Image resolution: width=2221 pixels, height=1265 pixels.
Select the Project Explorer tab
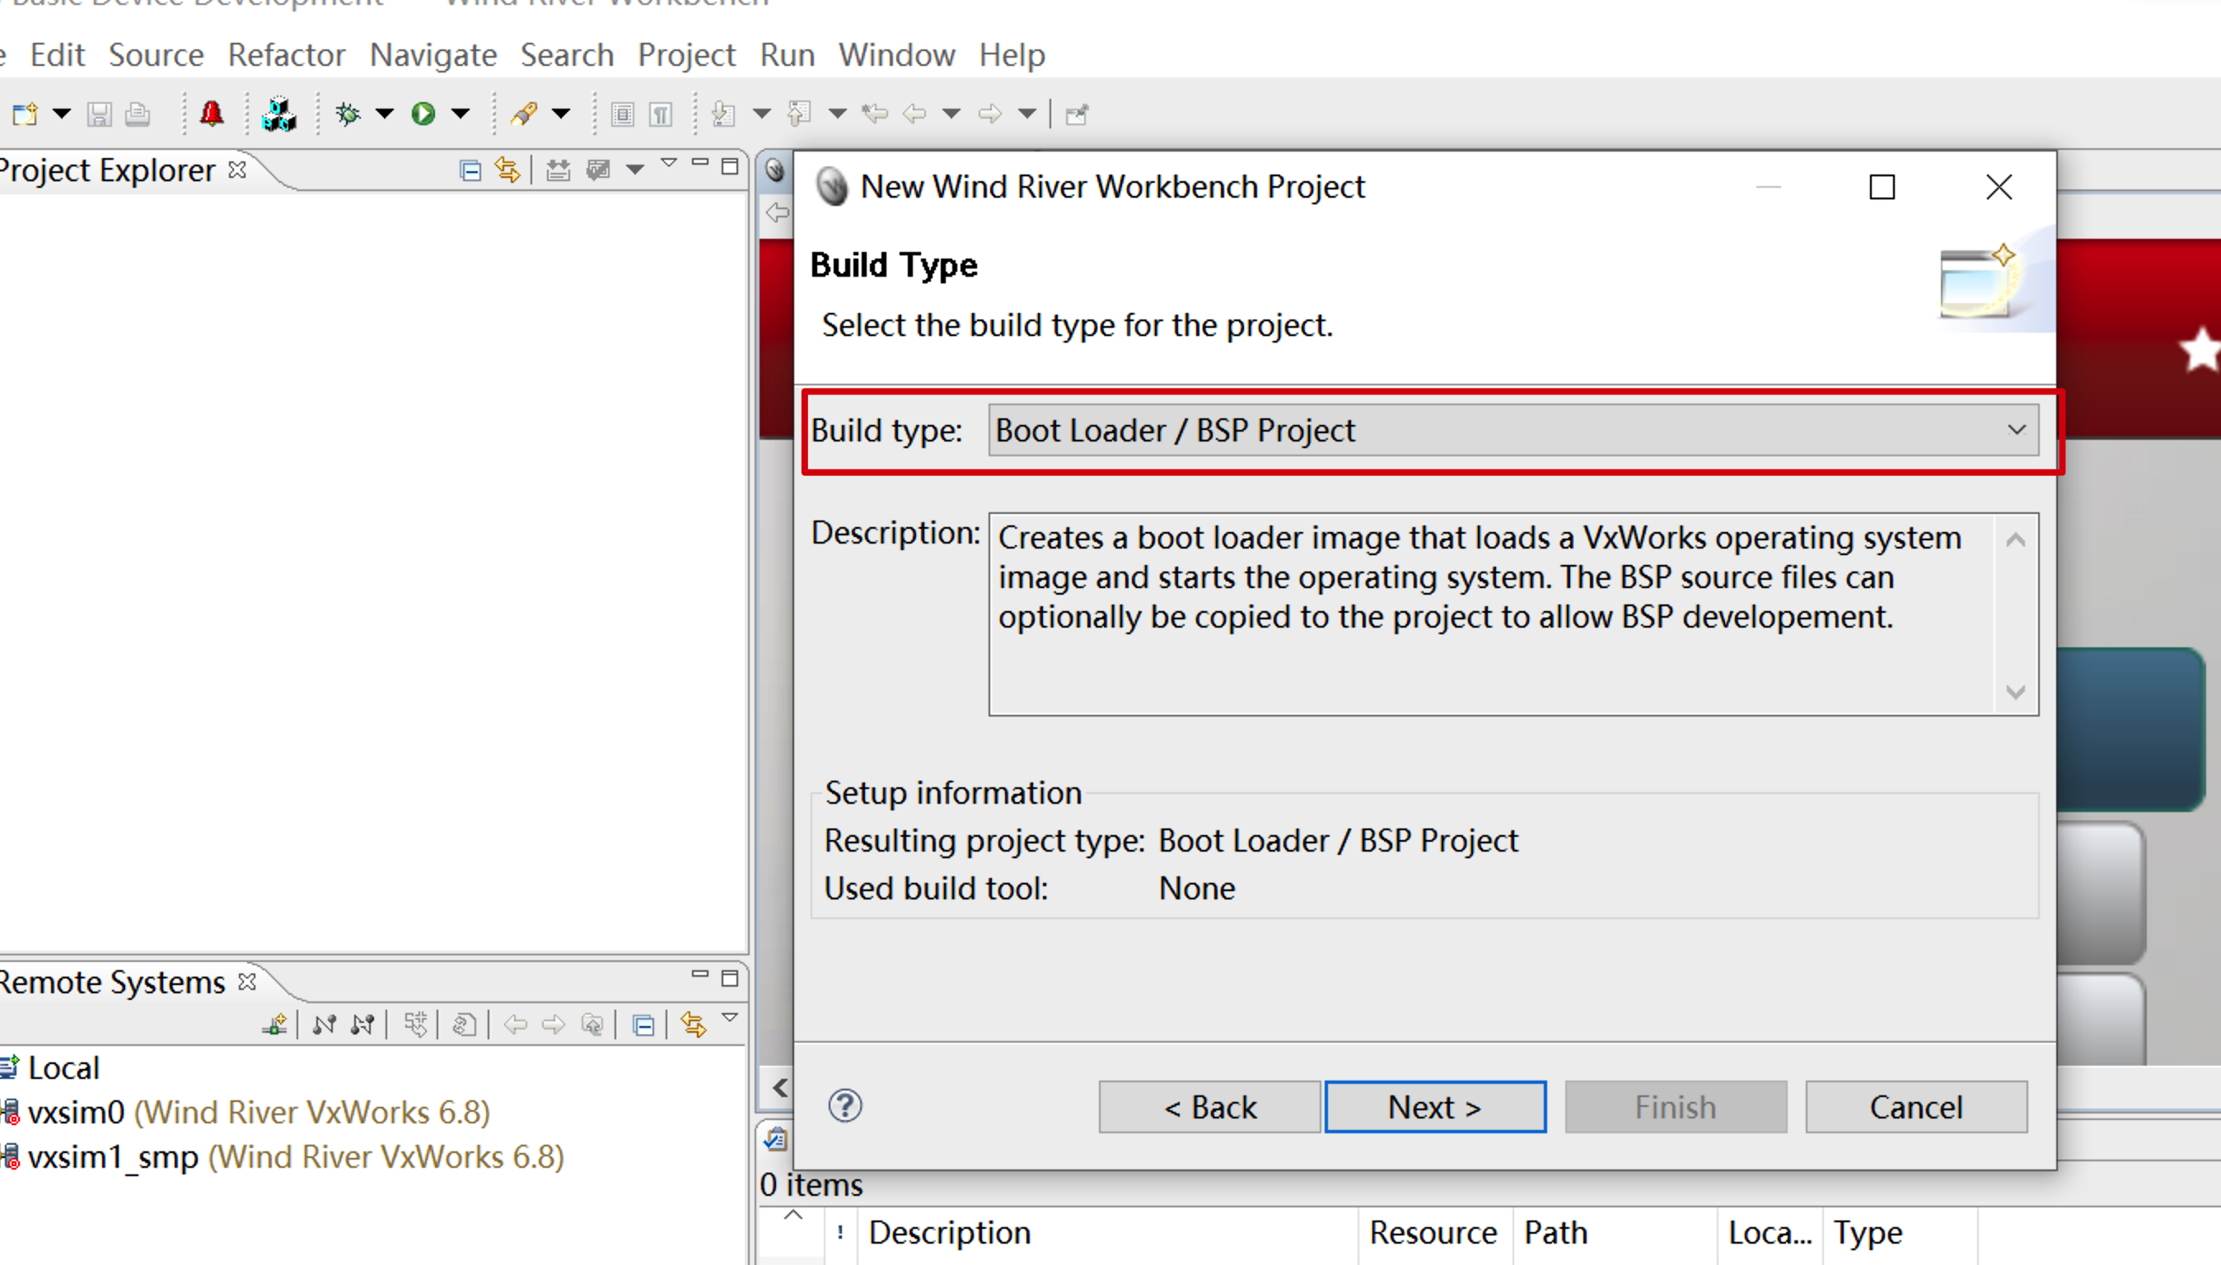coord(108,170)
